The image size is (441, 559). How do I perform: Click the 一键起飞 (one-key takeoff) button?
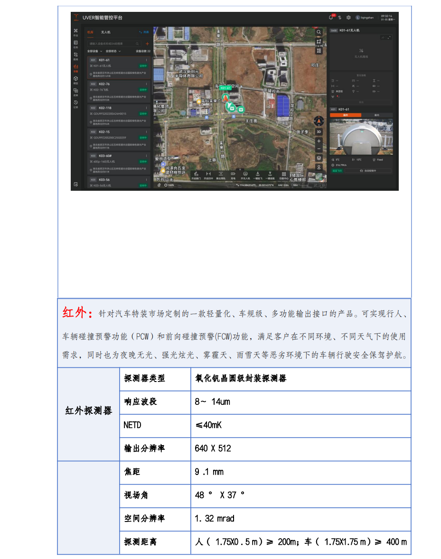tap(257, 176)
